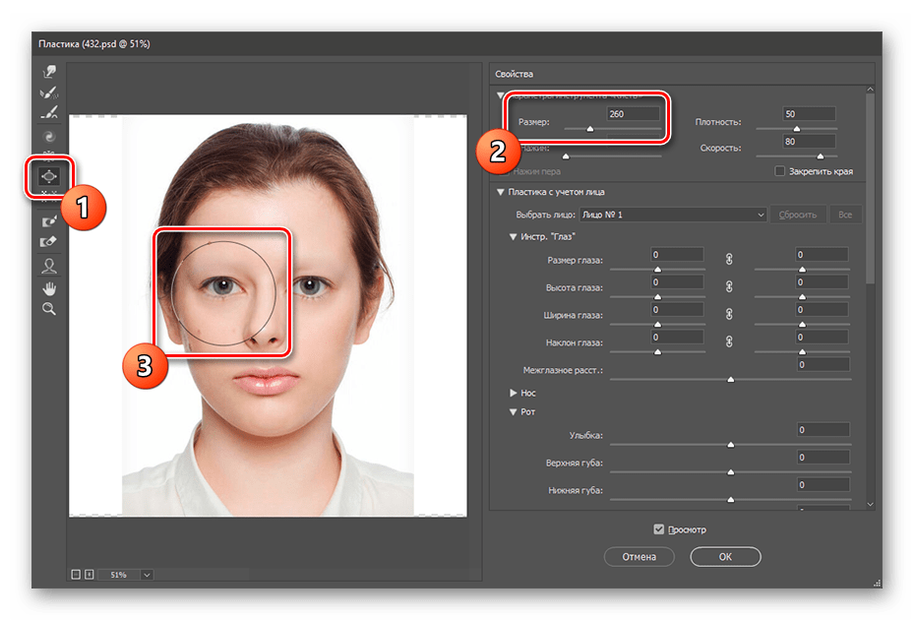Click the zoom out minus button
The height and width of the screenshot is (620, 914).
[x=76, y=575]
